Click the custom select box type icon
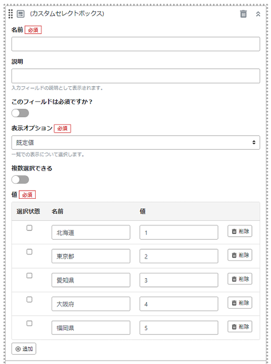 20,14
